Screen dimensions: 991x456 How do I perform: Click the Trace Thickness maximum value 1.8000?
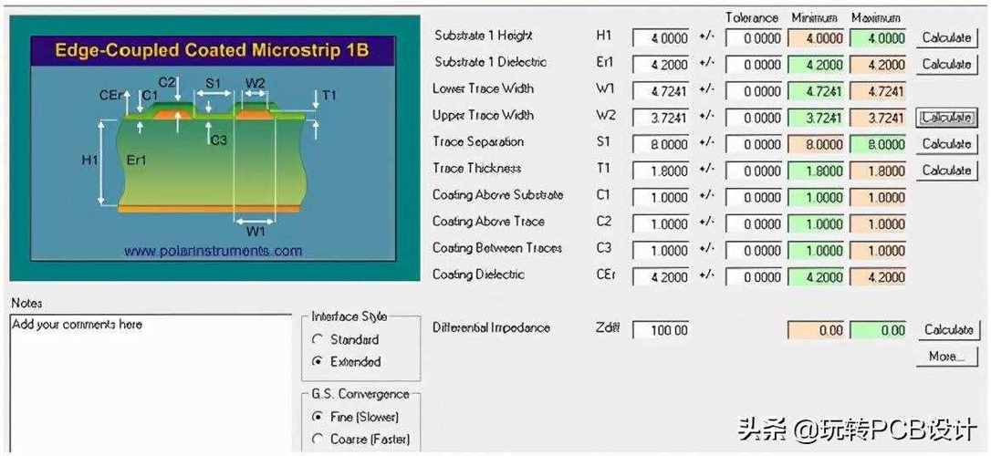click(x=878, y=171)
